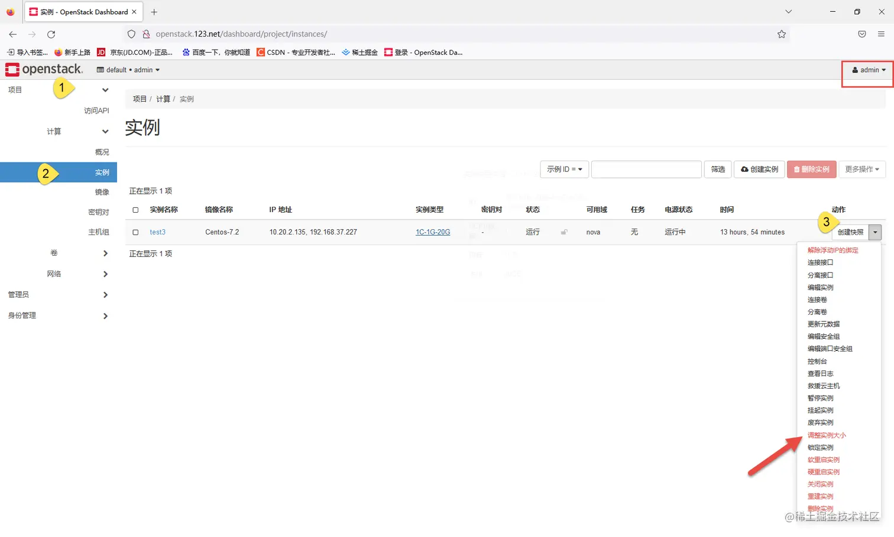Open the 1C-1G-20G flavor link
This screenshot has width=894, height=537.
pyautogui.click(x=433, y=232)
